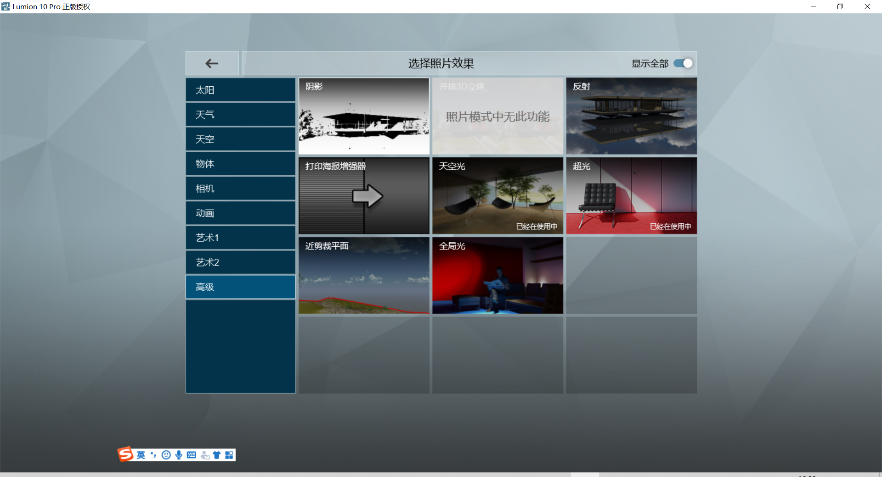This screenshot has width=882, height=477.
Task: Toggle the 显示全部 switch
Action: [683, 63]
